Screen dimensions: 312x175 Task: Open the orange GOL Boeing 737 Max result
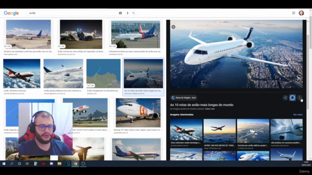pyautogui.click(x=138, y=113)
